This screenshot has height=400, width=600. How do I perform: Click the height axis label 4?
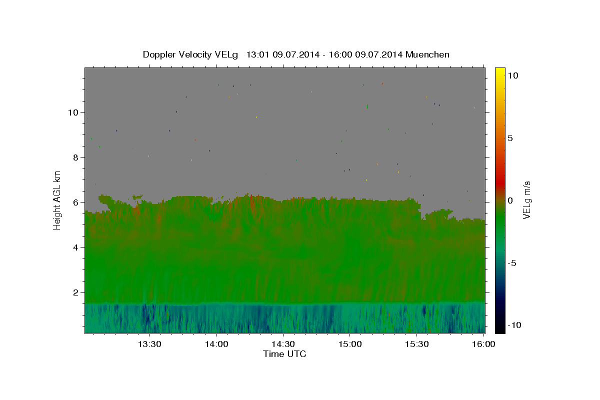75,247
